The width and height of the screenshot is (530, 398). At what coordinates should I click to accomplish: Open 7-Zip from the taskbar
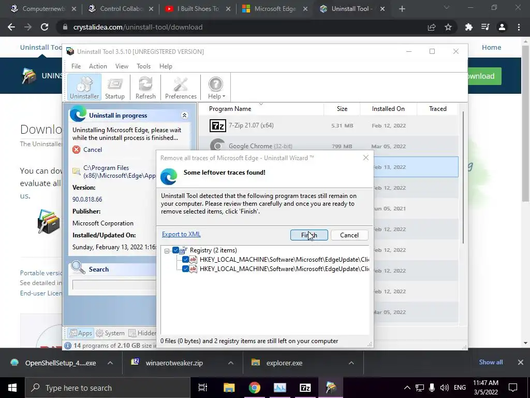(x=305, y=388)
